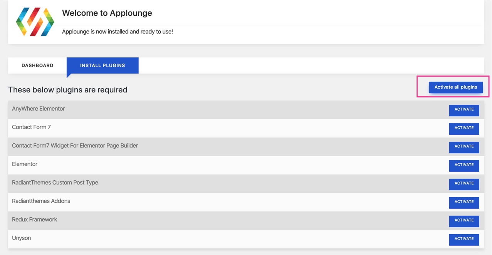Screen dimensions: 492x255
Task: Select the Unyson plugin name text
Action: [22, 238]
